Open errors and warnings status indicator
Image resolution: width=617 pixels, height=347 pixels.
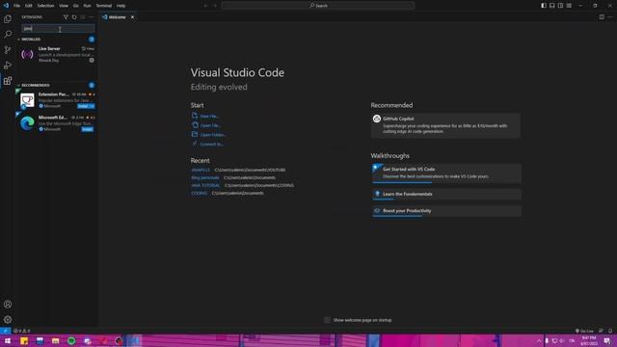[21, 331]
